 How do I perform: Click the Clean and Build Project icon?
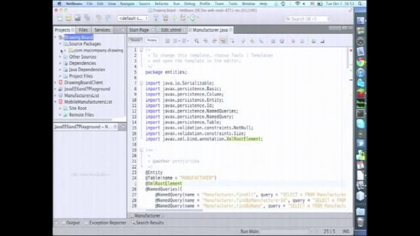[x=165, y=18]
